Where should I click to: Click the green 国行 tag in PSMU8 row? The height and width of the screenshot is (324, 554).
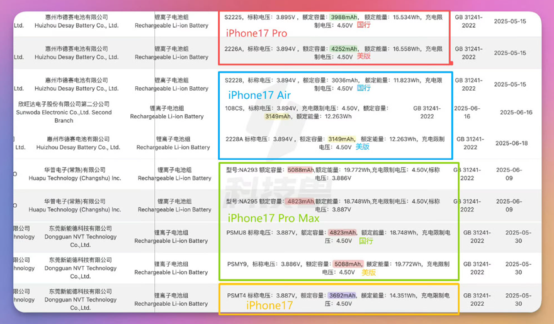[x=366, y=241]
